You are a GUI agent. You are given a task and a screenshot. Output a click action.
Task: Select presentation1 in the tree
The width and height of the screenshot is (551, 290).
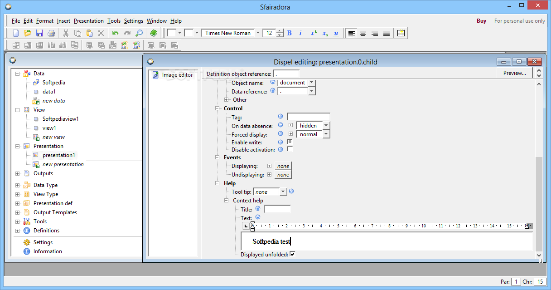click(x=59, y=155)
